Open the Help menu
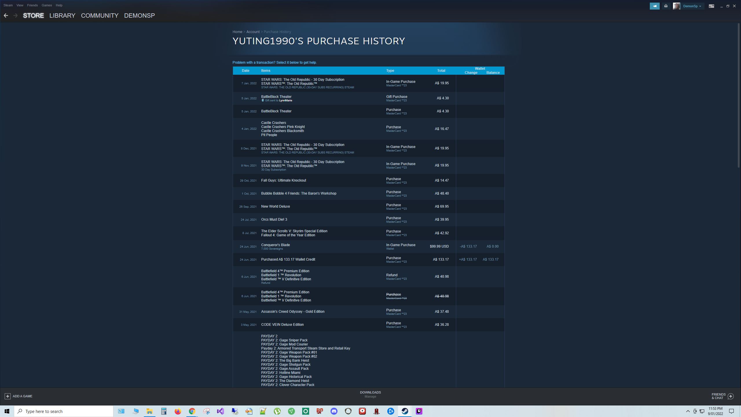This screenshot has width=741, height=417. [59, 5]
